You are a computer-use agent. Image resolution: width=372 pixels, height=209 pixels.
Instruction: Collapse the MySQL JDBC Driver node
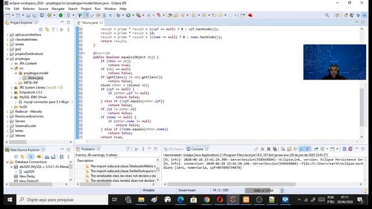pyautogui.click(x=12, y=97)
